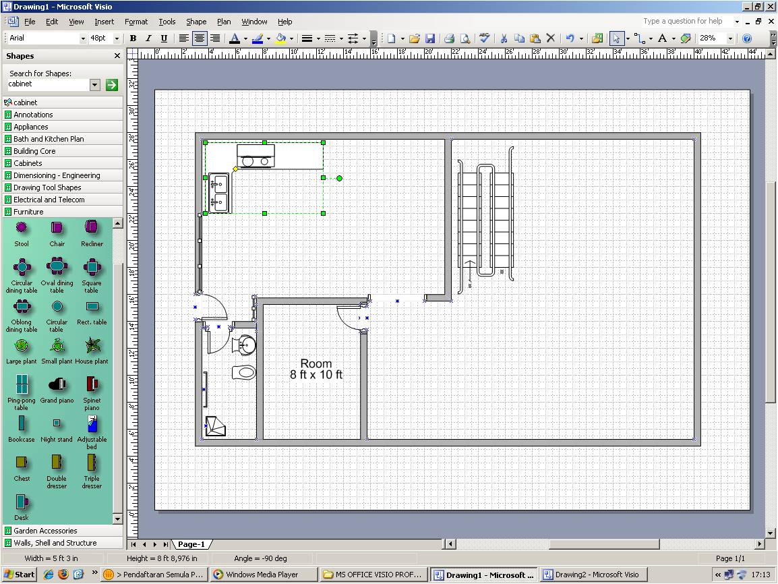Close the Shapes pane
Image resolution: width=778 pixels, height=584 pixels.
[117, 56]
